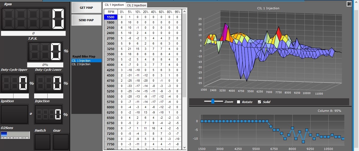Screen dimensions: 359x151
Task: Click the 10% column header
Action: click(x=138, y=12)
